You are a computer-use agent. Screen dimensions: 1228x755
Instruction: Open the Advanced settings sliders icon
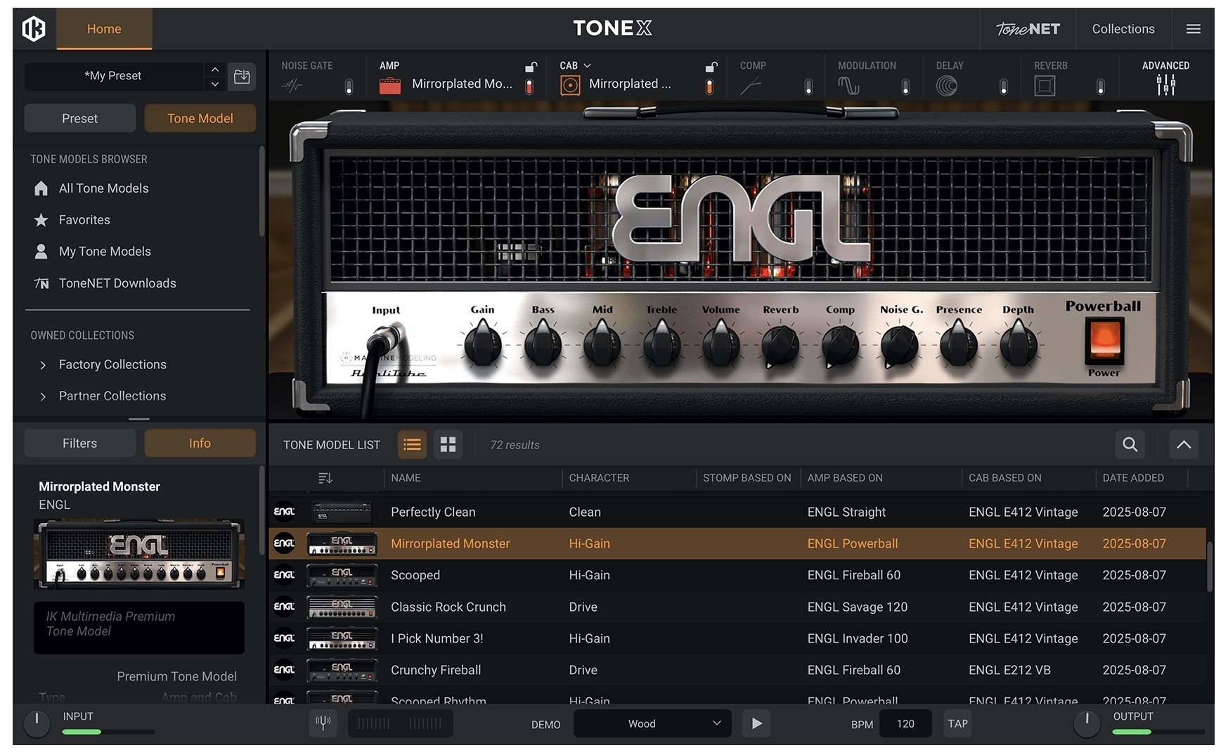coord(1165,85)
